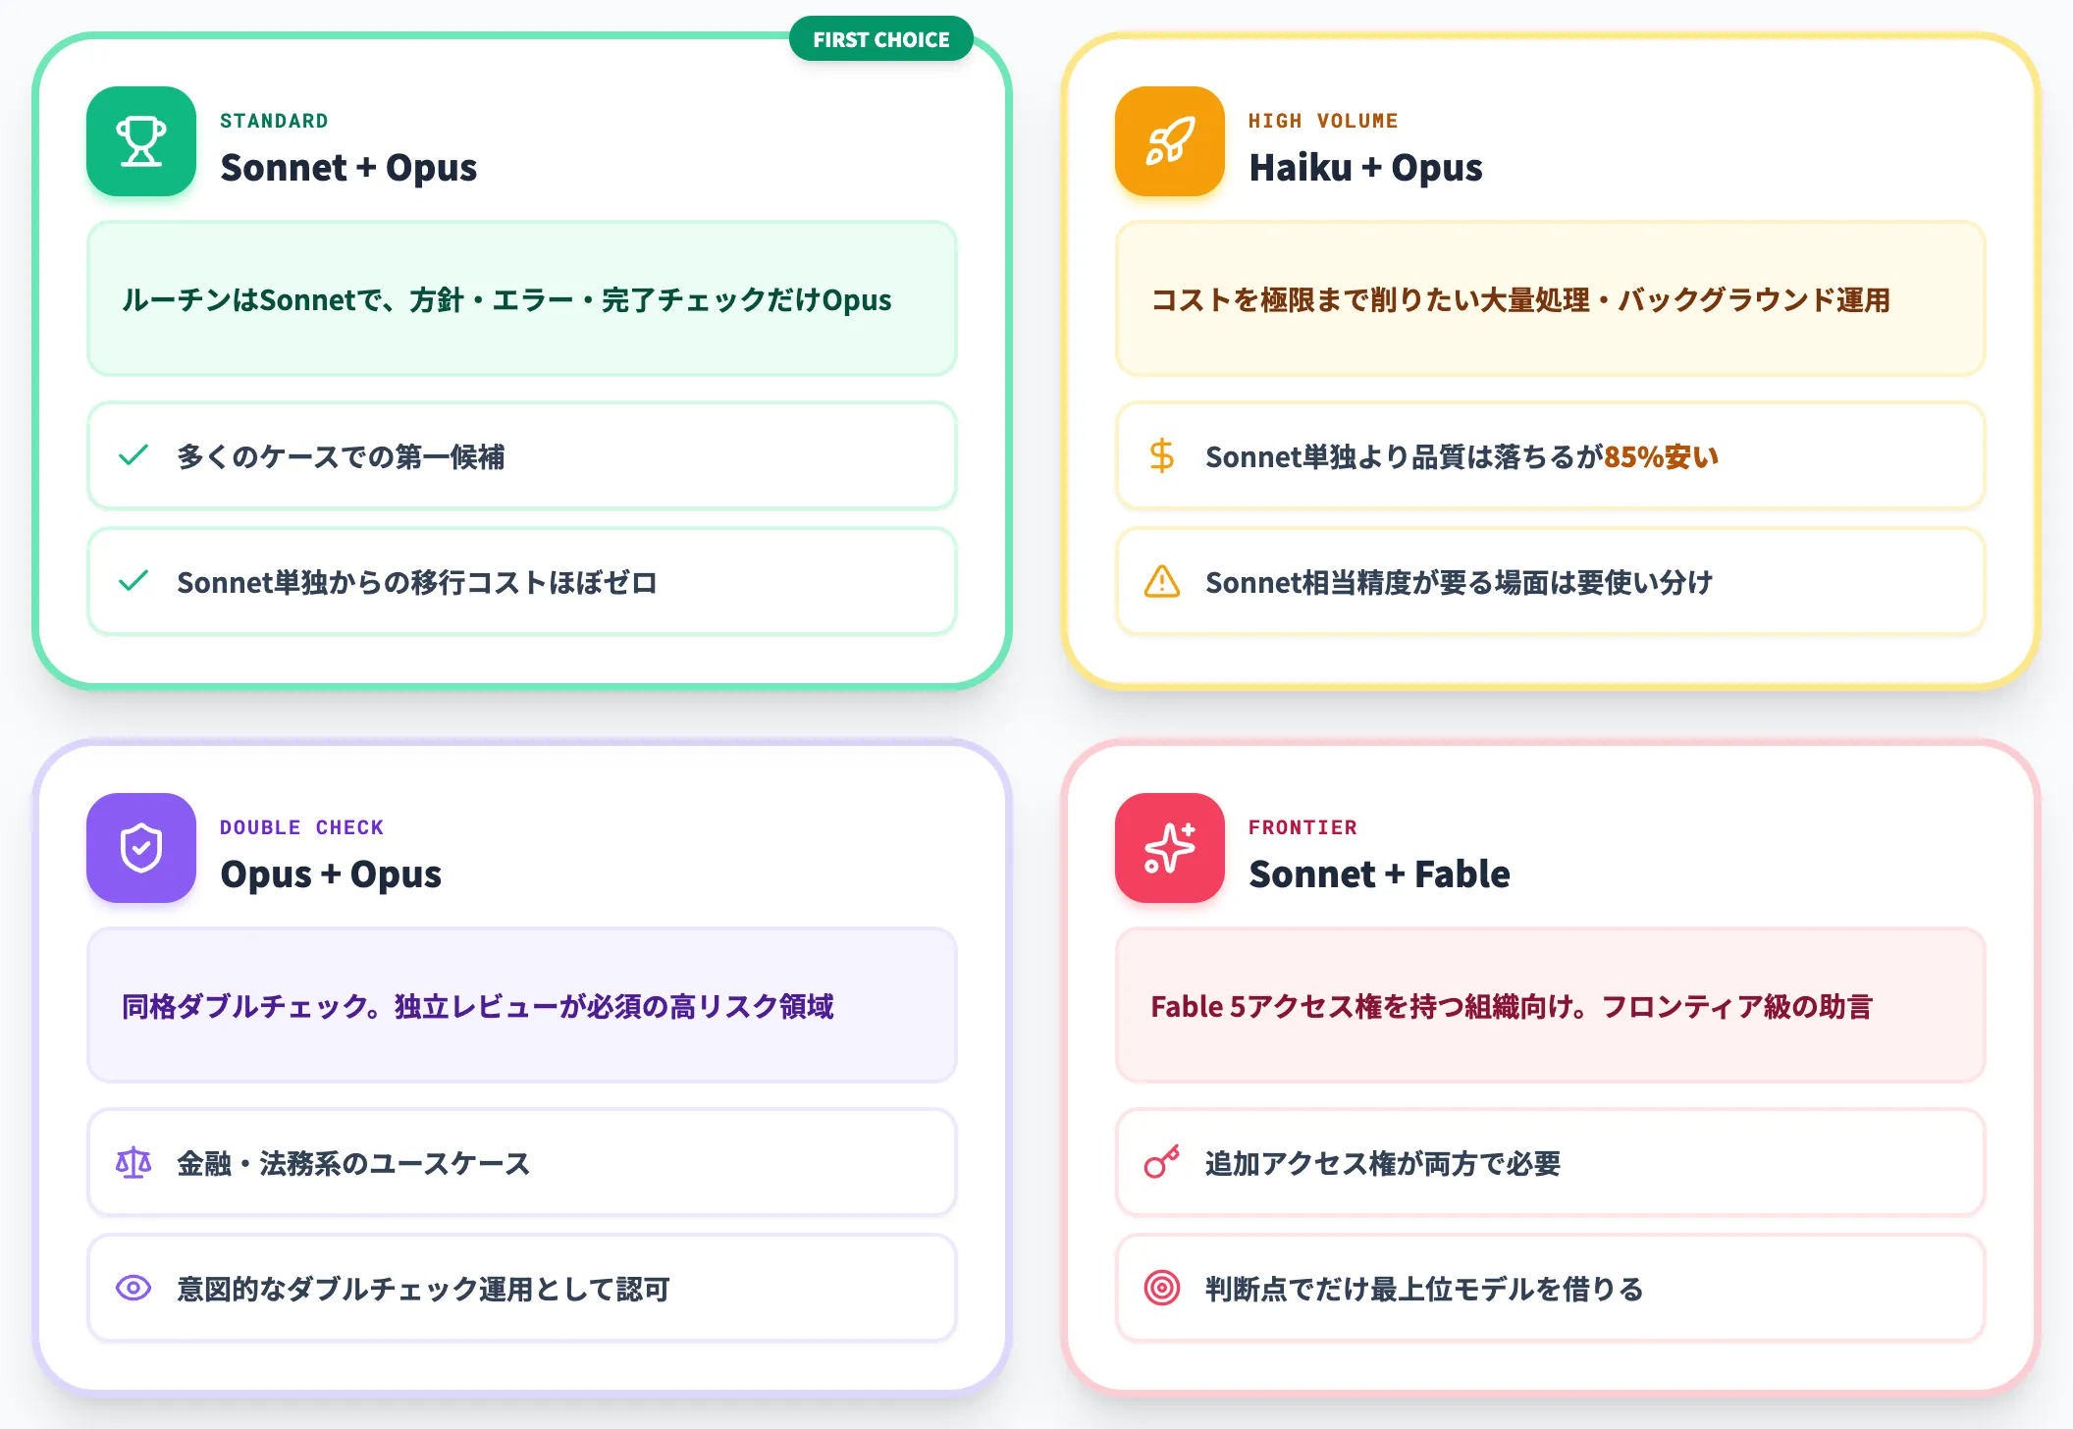
Task: Click the green trophy icon for Sonnet + Opus
Action: coord(141,141)
